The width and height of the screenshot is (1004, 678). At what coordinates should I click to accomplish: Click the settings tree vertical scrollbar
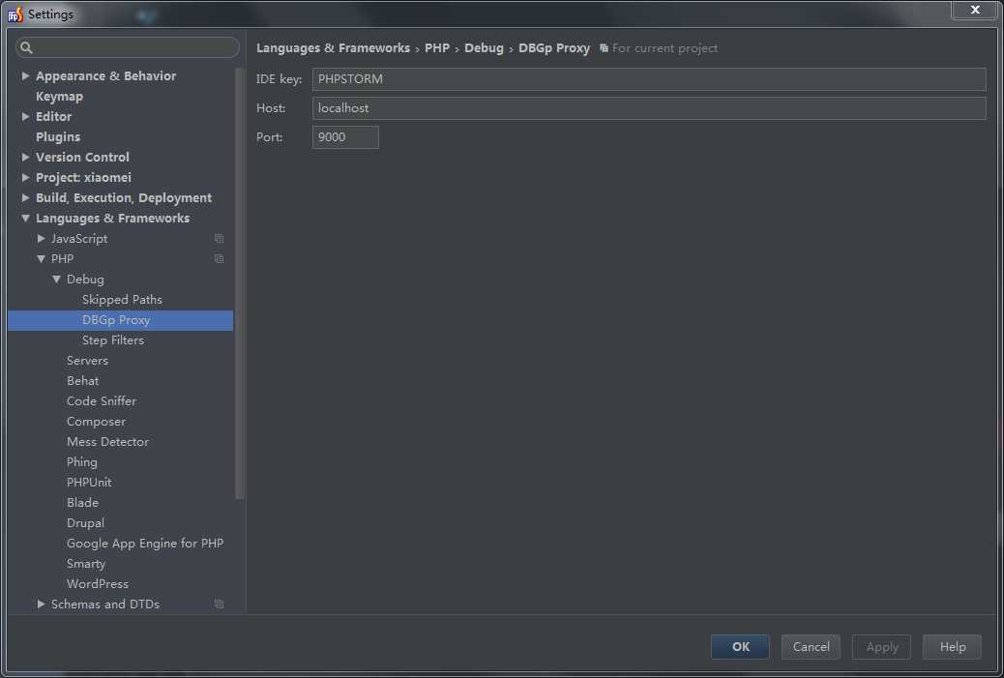[240, 281]
